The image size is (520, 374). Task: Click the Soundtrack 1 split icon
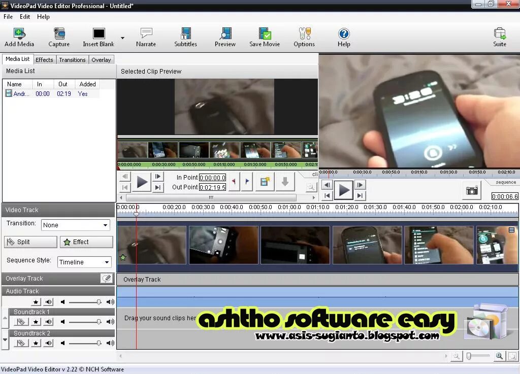(x=21, y=322)
